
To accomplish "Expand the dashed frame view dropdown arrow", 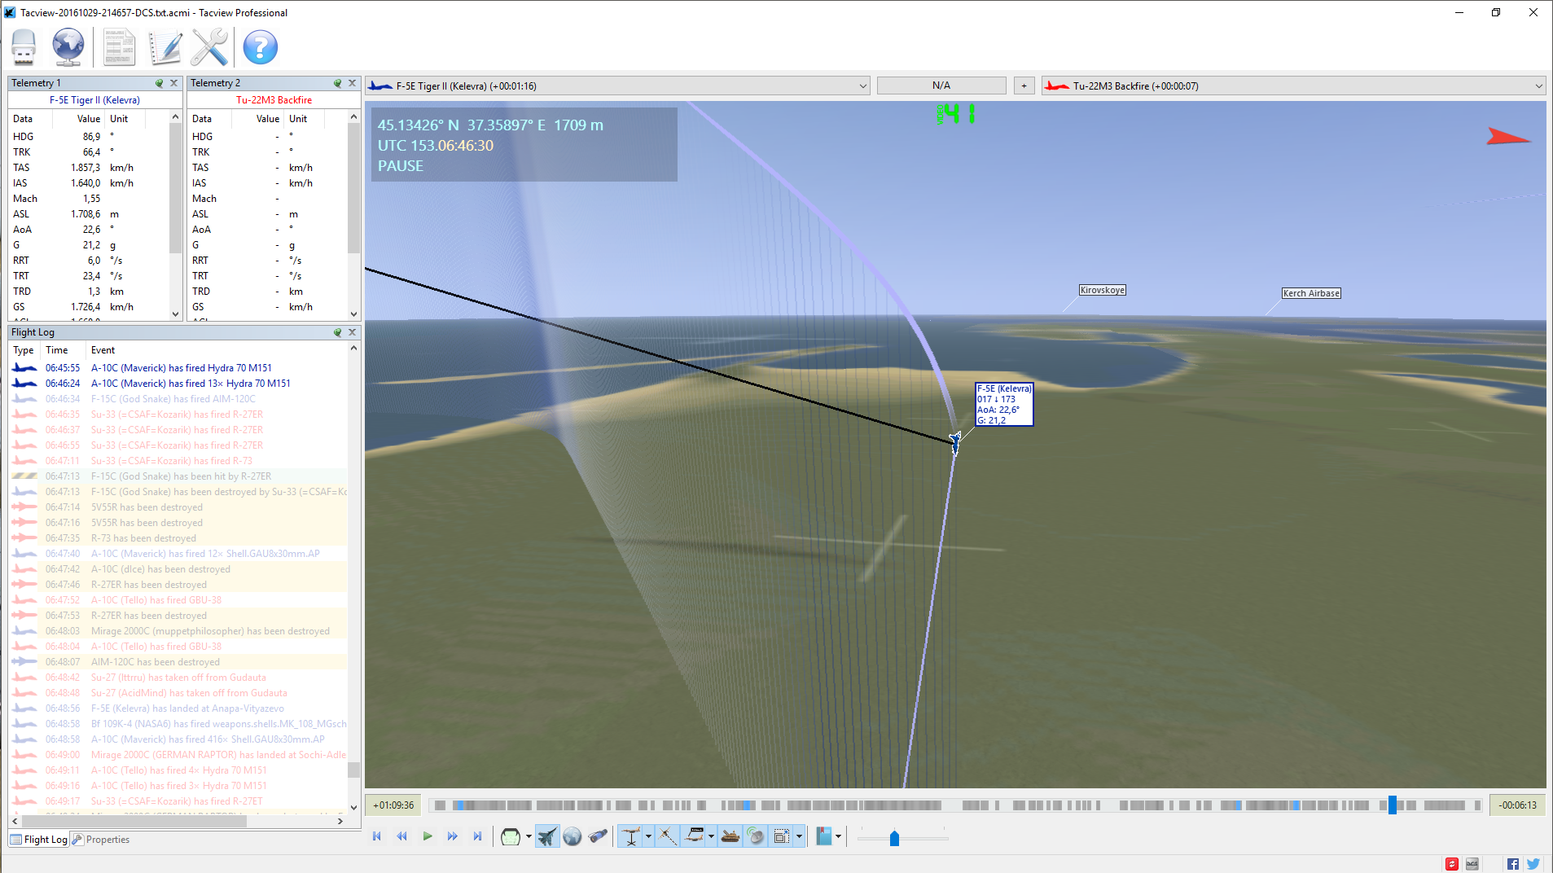I will (799, 836).
